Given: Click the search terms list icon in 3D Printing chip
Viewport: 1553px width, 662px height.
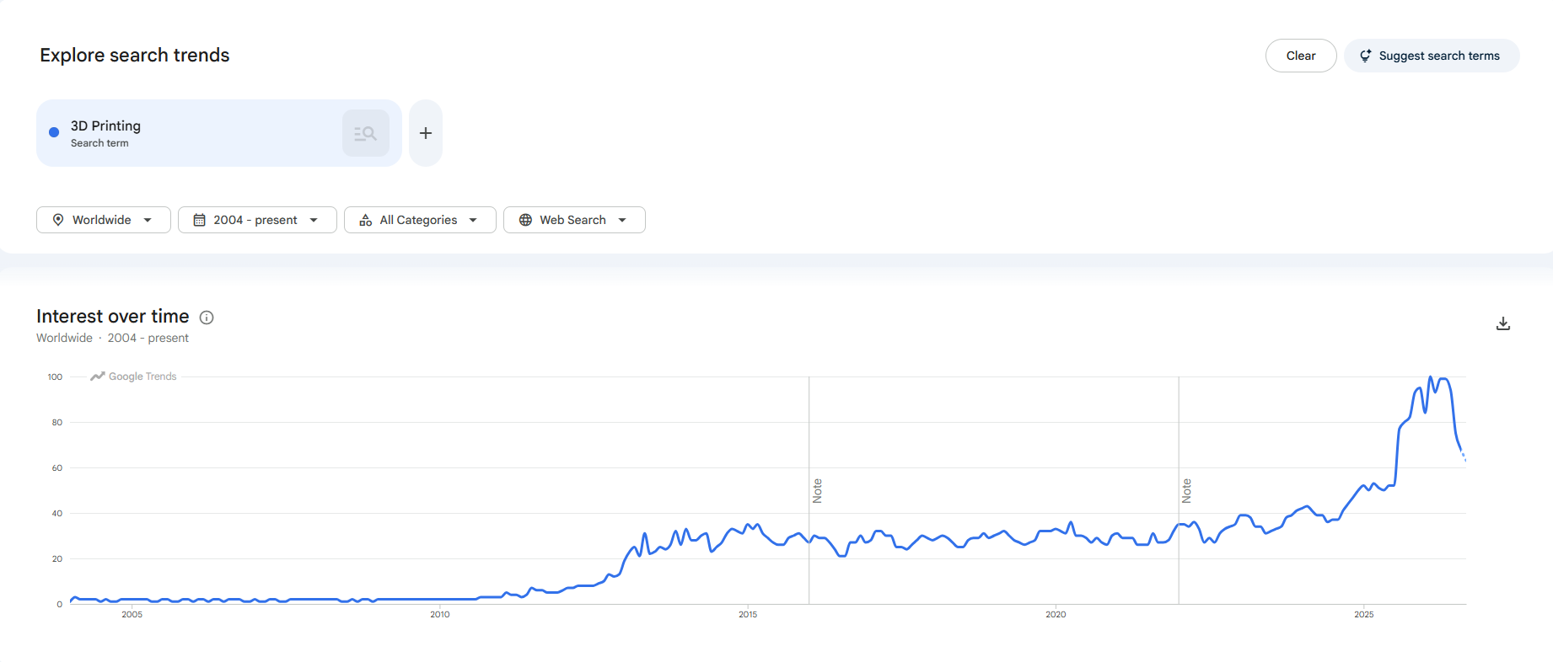Looking at the screenshot, I should point(365,133).
